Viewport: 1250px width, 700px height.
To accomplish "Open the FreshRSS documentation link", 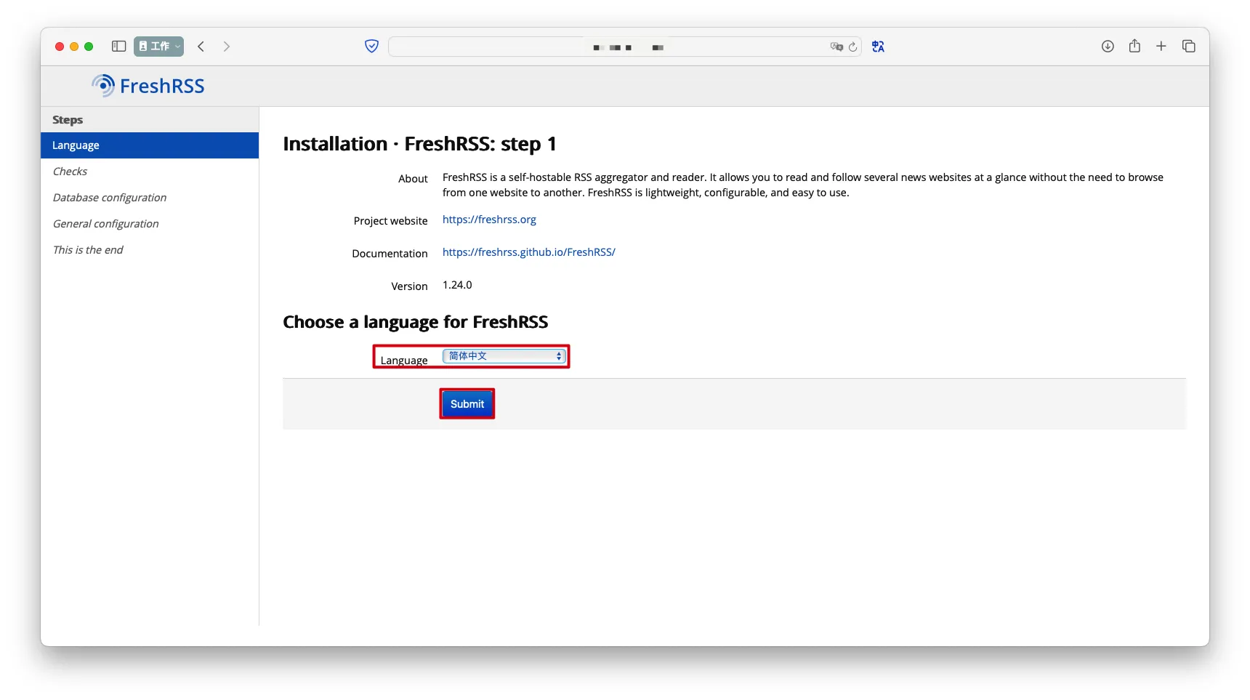I will coord(528,252).
